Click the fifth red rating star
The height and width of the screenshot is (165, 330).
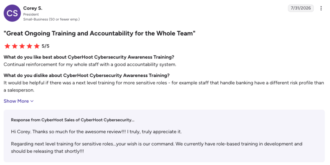[37, 46]
